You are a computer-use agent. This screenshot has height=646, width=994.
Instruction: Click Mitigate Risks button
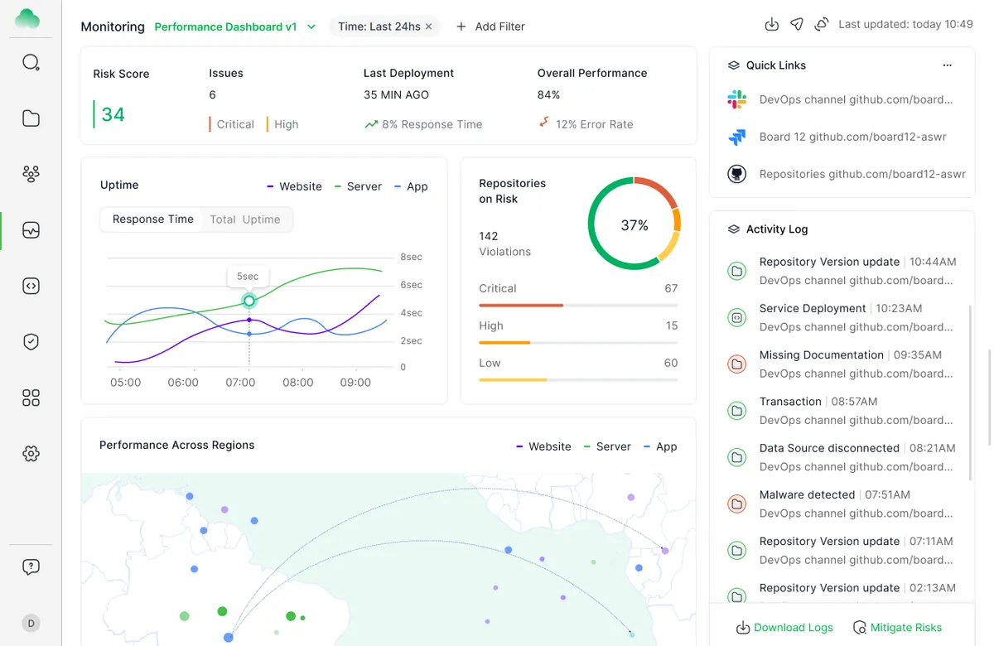[x=898, y=628]
